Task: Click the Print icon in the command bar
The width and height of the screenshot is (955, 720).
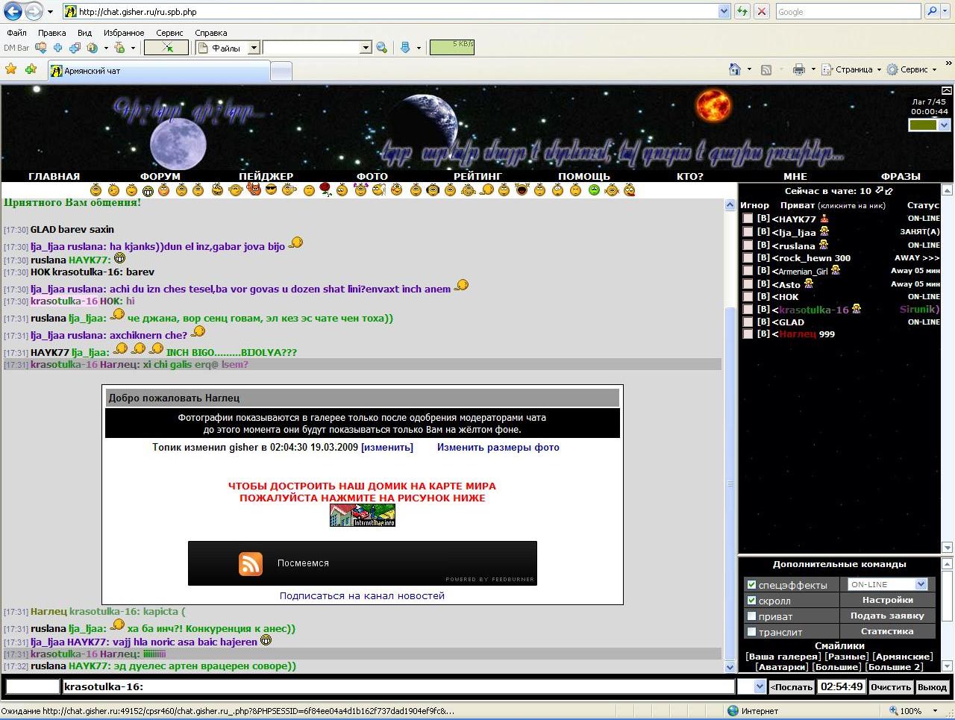Action: (x=798, y=69)
